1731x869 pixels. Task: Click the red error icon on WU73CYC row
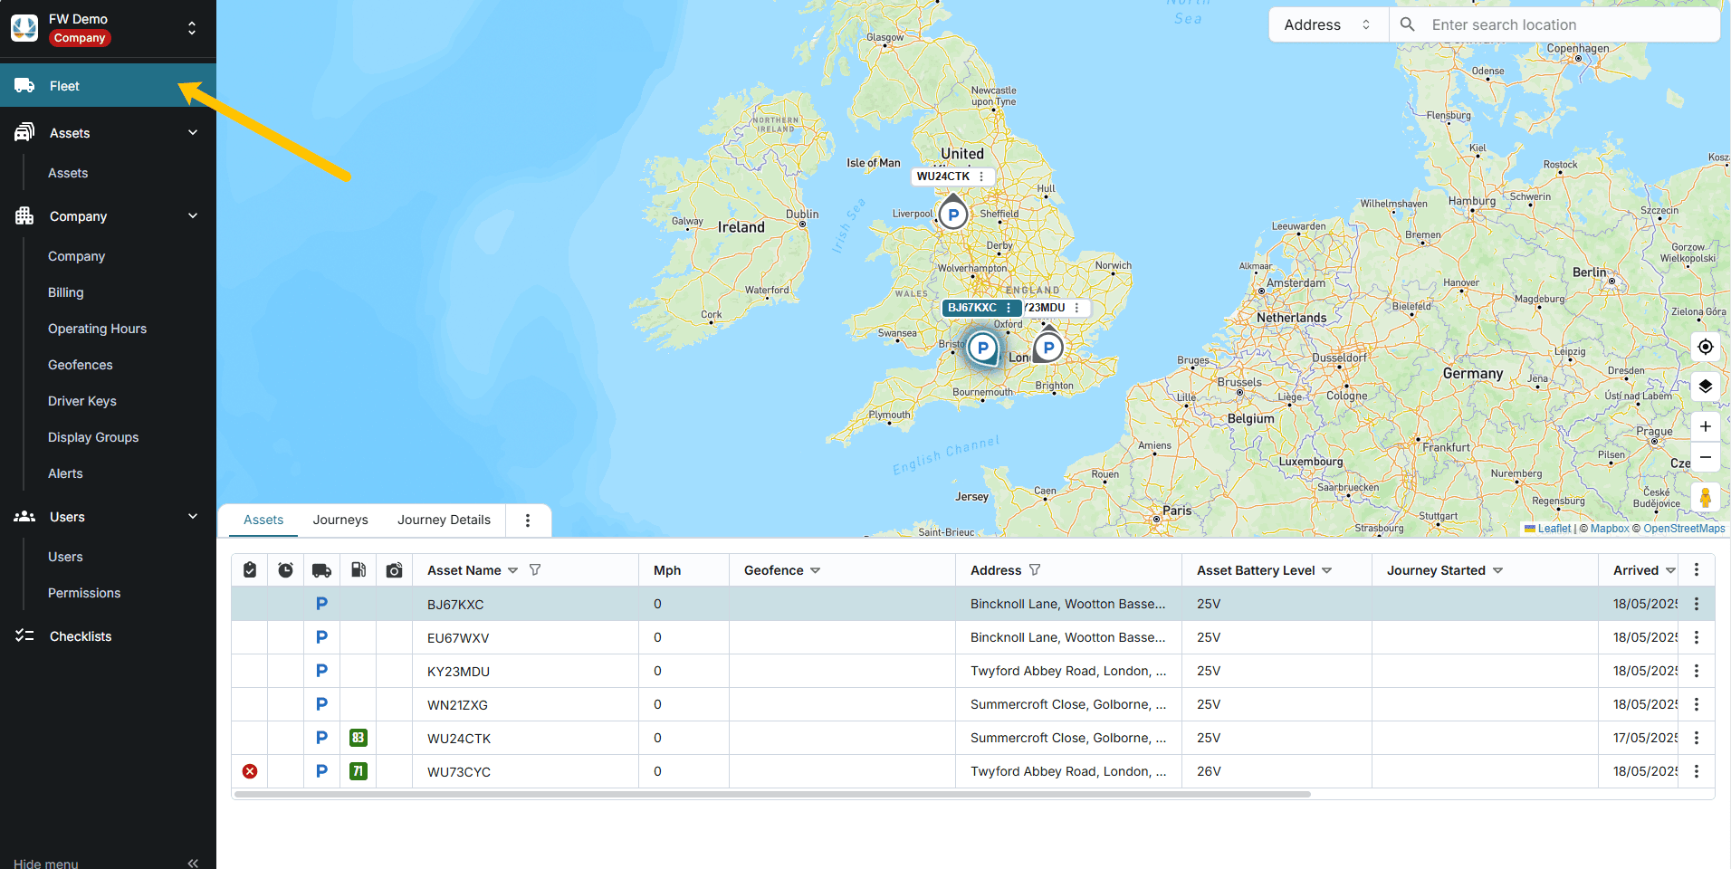point(250,771)
